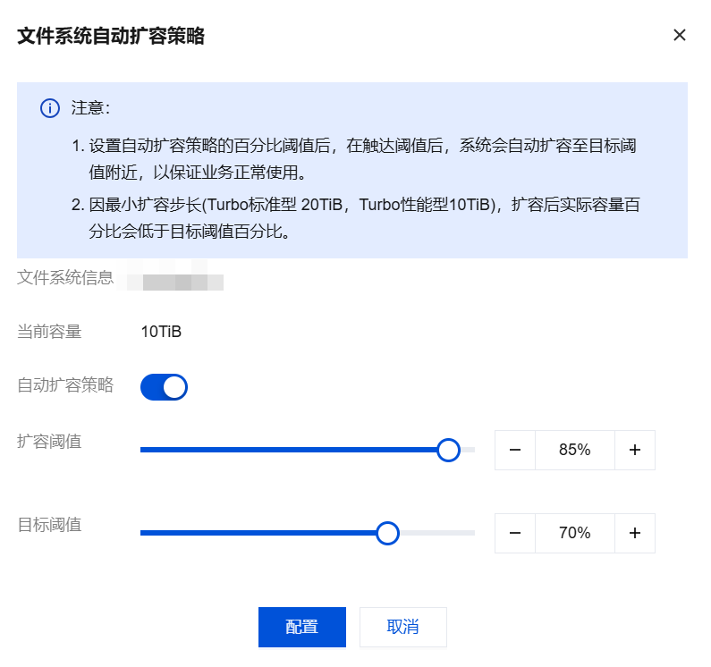The image size is (711, 667).
Task: Cancel with the 取消 button
Action: [402, 627]
